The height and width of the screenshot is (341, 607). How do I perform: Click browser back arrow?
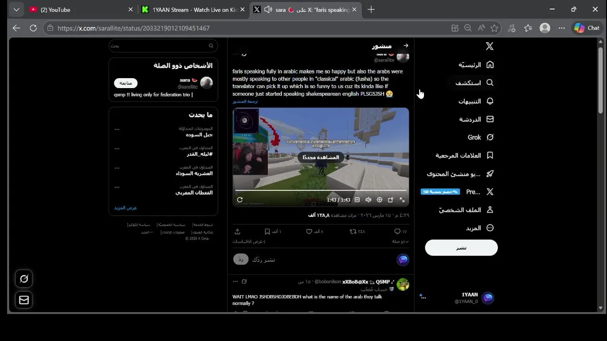pos(17,28)
